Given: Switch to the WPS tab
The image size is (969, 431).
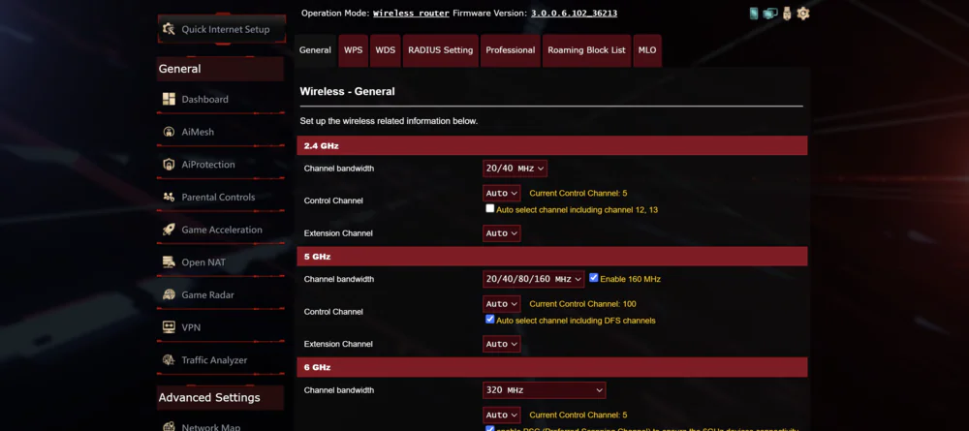Looking at the screenshot, I should pos(354,50).
